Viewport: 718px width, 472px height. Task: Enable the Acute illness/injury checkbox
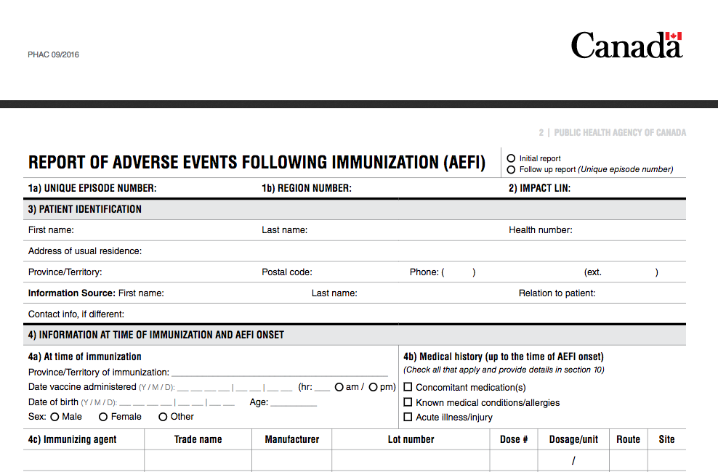tap(408, 417)
